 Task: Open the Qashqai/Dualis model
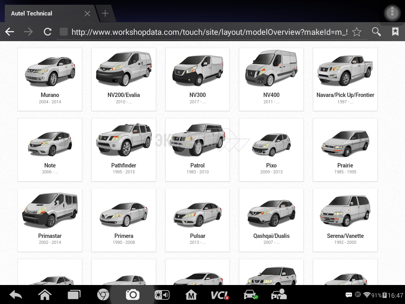pos(271,220)
